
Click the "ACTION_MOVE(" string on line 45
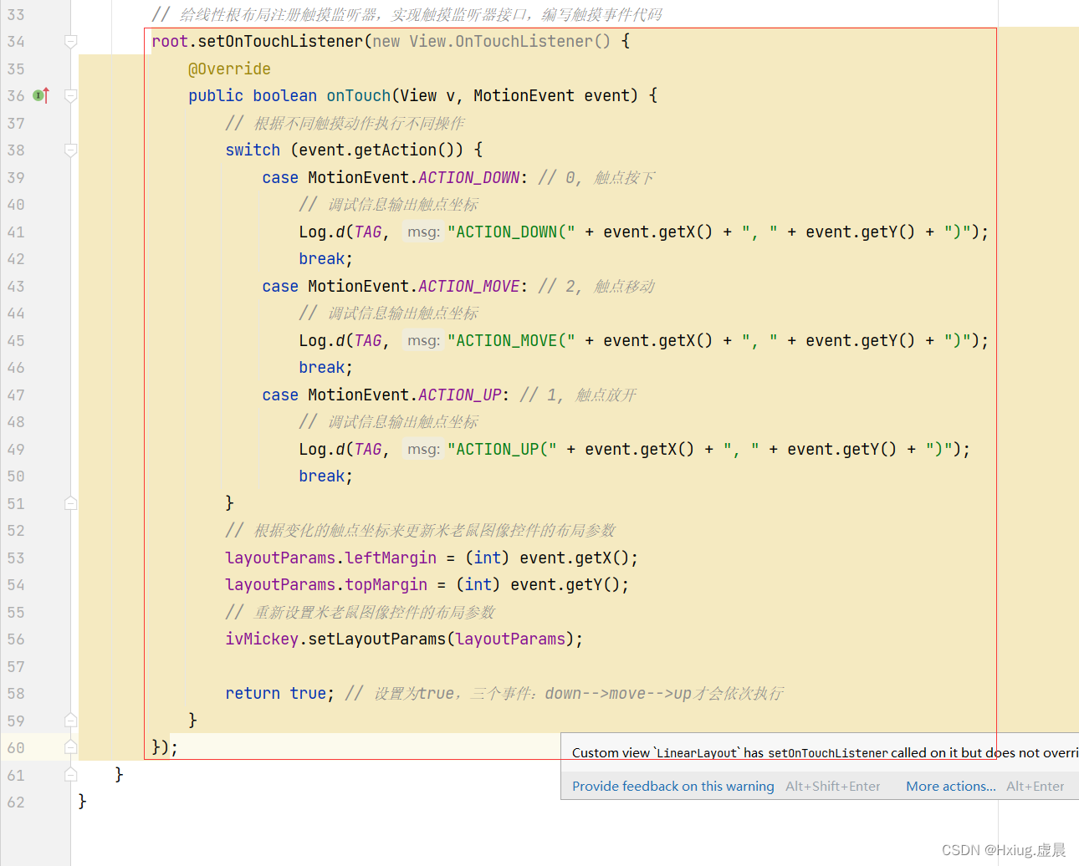click(x=511, y=341)
